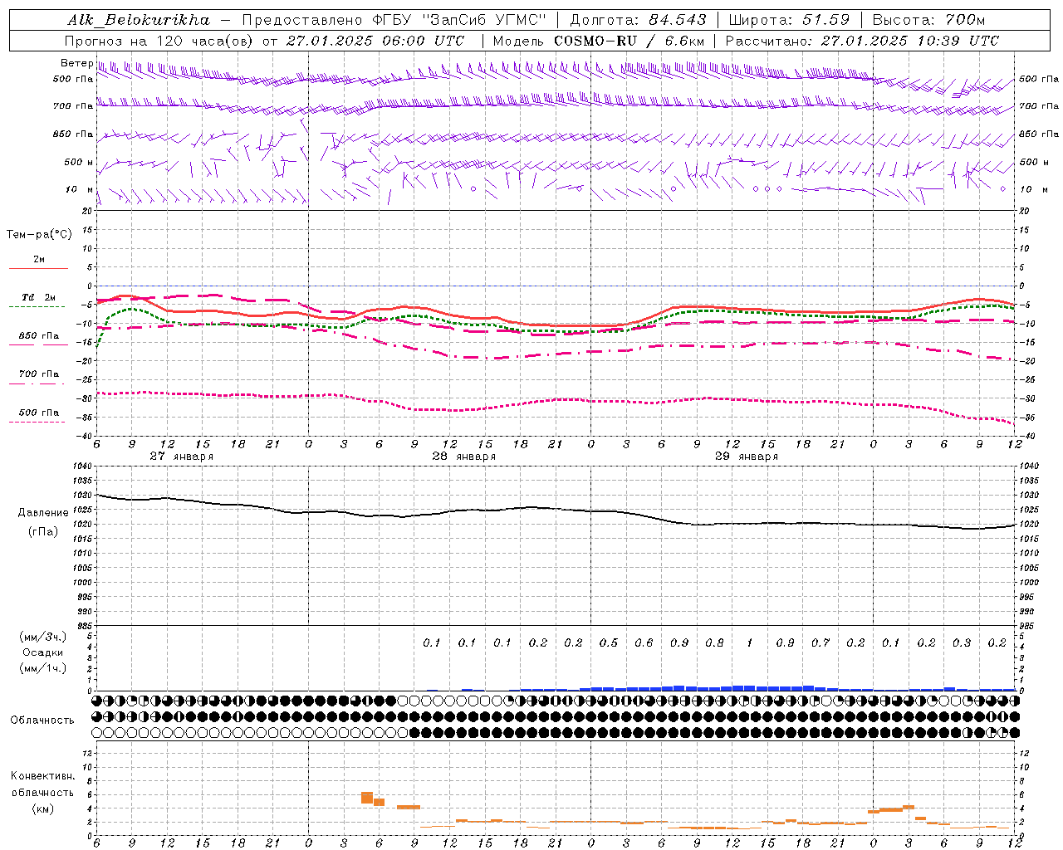Click the '29 января' date label
The width and height of the screenshot is (1063, 850).
[746, 457]
